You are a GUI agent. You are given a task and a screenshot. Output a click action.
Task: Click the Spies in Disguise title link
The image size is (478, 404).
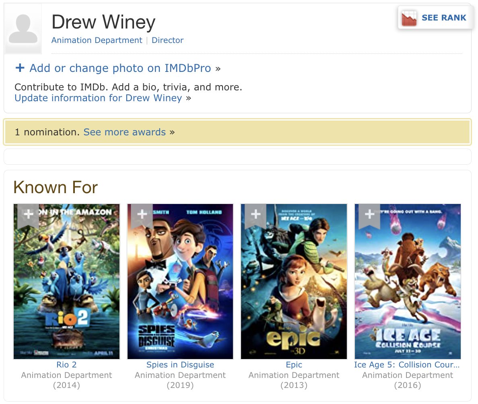pos(180,365)
